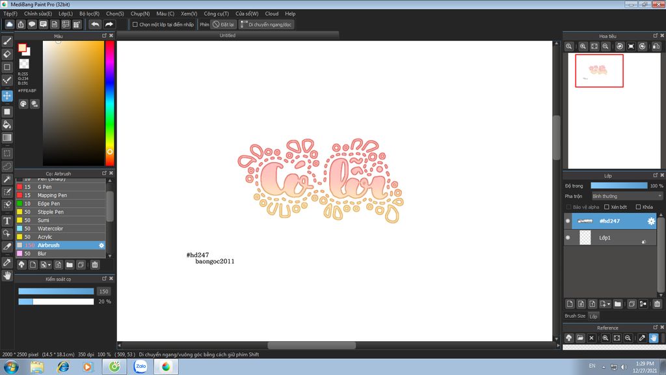The image size is (666, 375).
Task: Select the Text tool
Action: click(7, 221)
